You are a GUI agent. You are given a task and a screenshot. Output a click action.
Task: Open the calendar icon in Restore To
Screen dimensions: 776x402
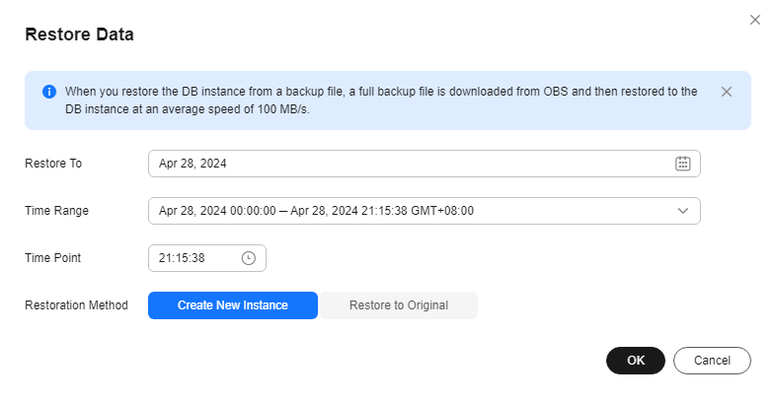click(x=682, y=164)
